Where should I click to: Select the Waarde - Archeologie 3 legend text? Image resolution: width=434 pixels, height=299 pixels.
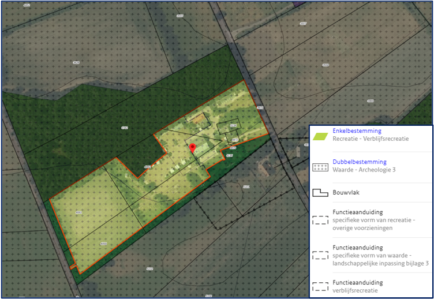pyautogui.click(x=364, y=170)
